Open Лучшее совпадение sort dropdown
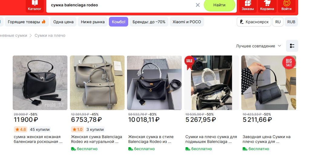This screenshot has height=158, width=313. (x=259, y=46)
